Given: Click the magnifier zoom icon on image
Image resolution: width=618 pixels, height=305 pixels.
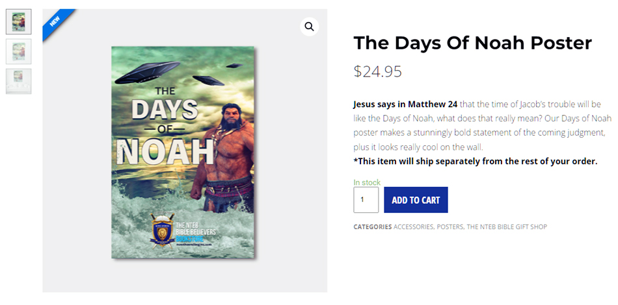Looking at the screenshot, I should click(x=309, y=27).
